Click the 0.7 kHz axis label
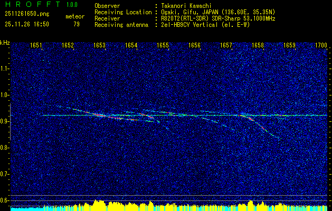332x211 pixels. (4, 174)
